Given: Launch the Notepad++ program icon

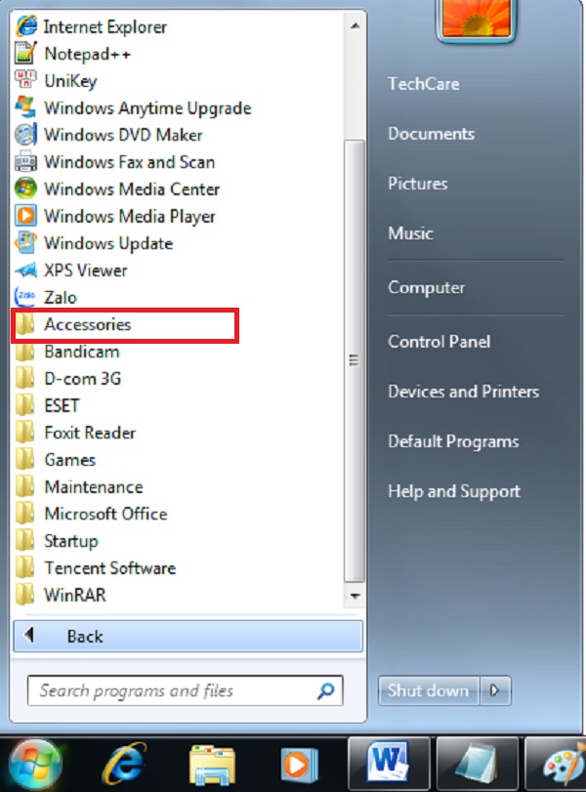Looking at the screenshot, I should point(26,54).
